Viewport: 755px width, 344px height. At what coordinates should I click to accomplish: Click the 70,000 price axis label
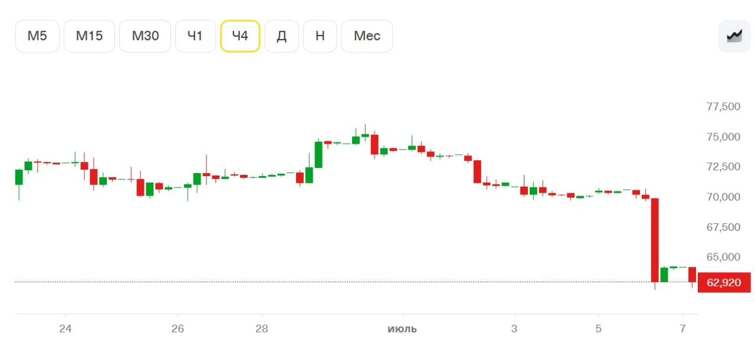(x=723, y=197)
